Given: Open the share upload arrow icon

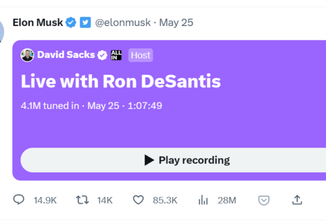Looking at the screenshot, I should 297,200.
